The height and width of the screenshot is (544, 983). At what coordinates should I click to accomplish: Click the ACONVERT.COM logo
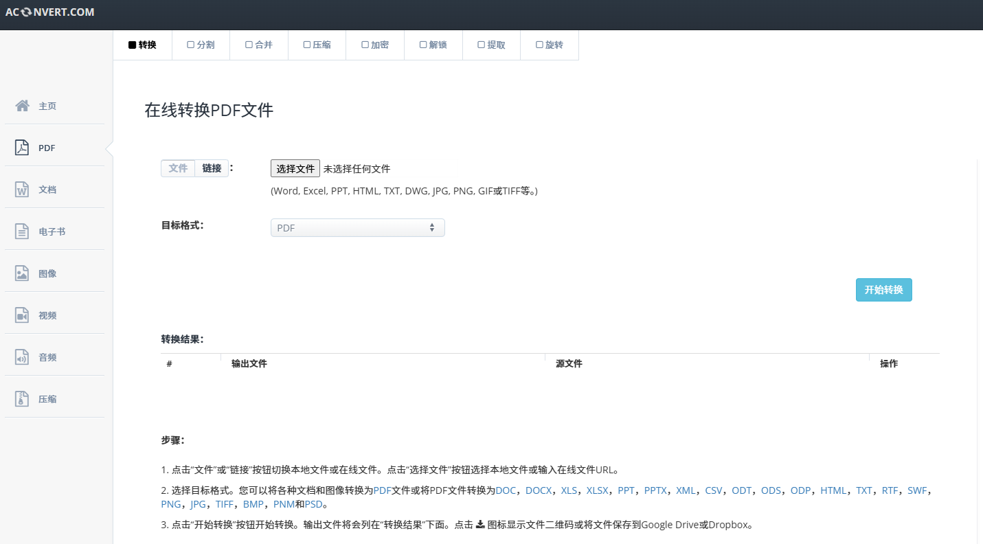(x=50, y=12)
